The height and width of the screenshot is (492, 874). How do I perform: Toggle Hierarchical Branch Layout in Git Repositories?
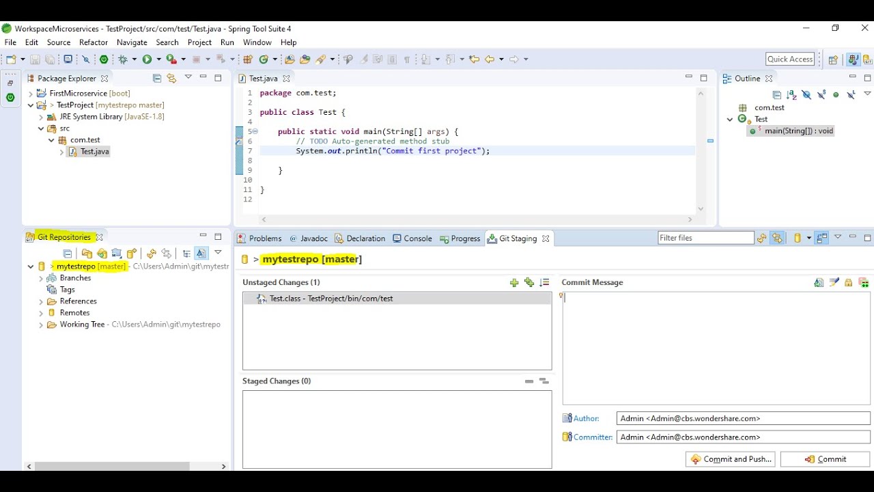point(186,254)
